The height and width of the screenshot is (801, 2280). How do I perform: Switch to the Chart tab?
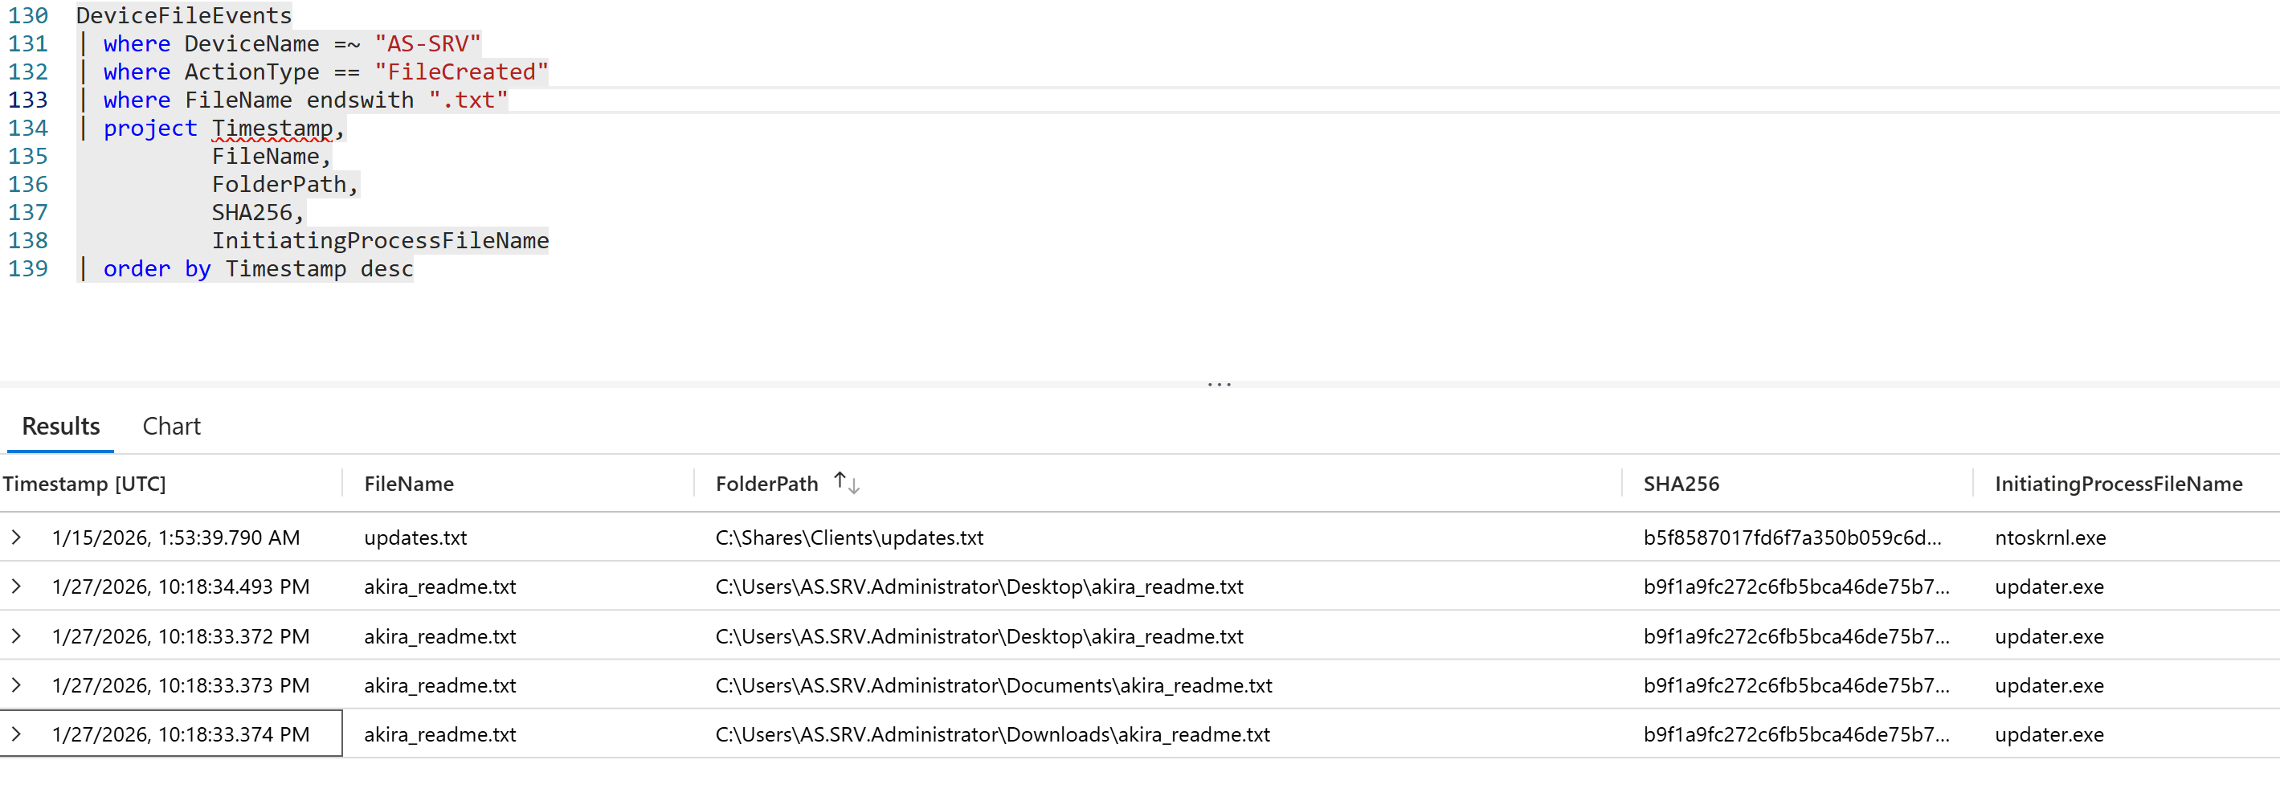click(x=172, y=427)
